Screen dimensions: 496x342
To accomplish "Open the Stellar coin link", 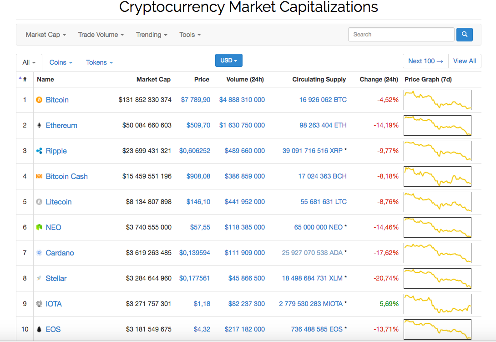I will coord(56,278).
